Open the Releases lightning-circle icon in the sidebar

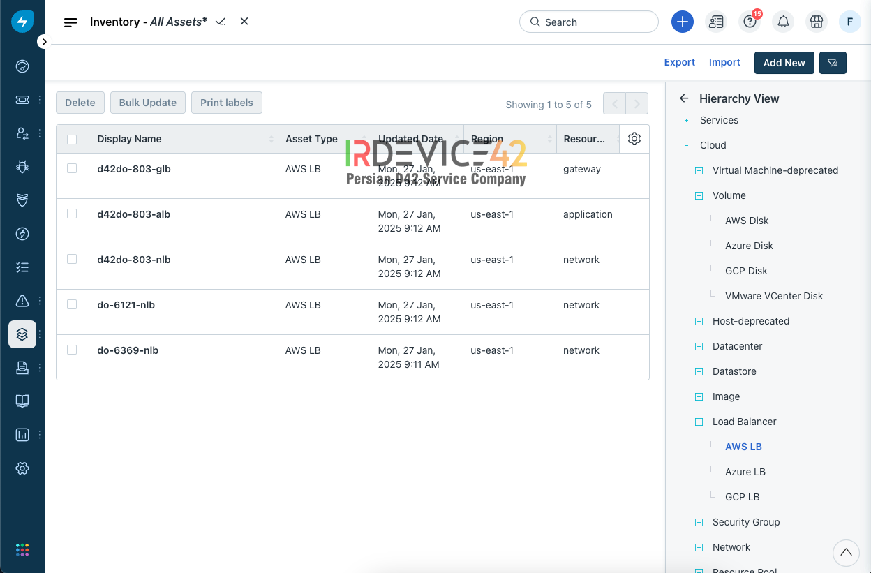click(x=22, y=234)
